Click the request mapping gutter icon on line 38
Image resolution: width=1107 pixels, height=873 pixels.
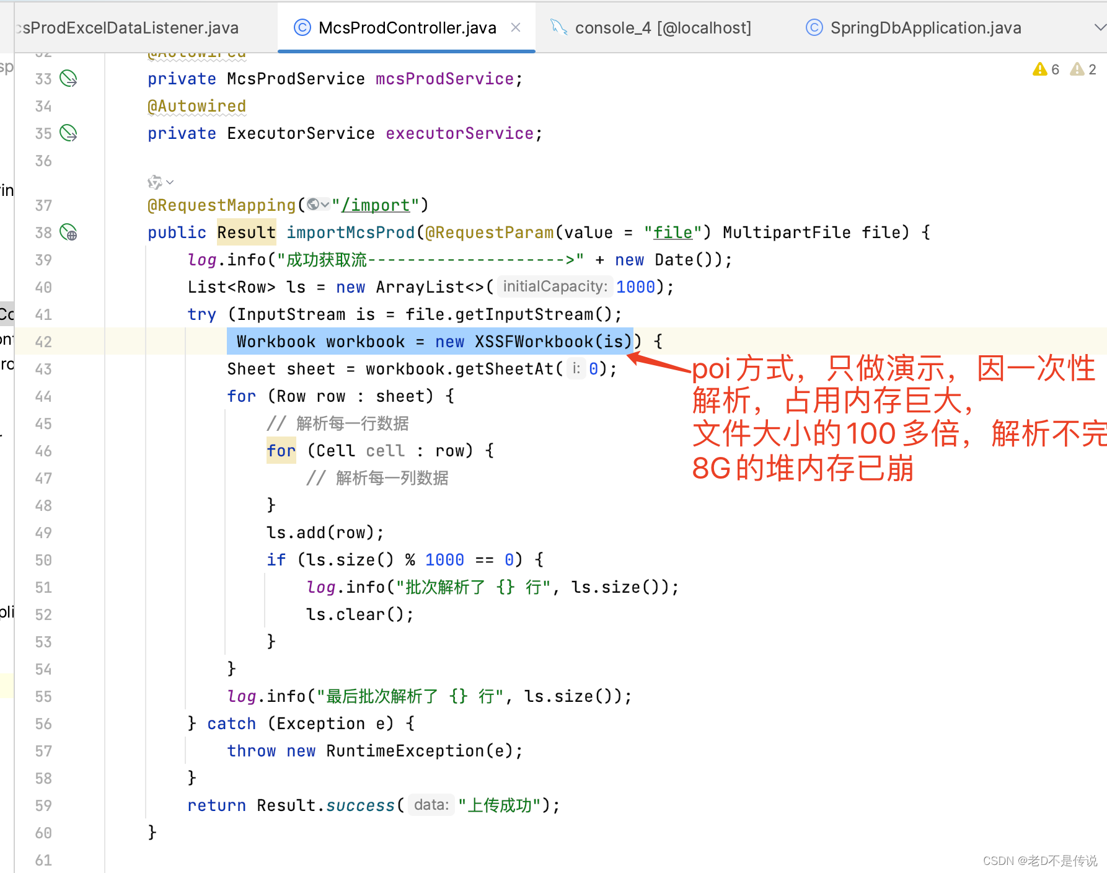pos(68,233)
